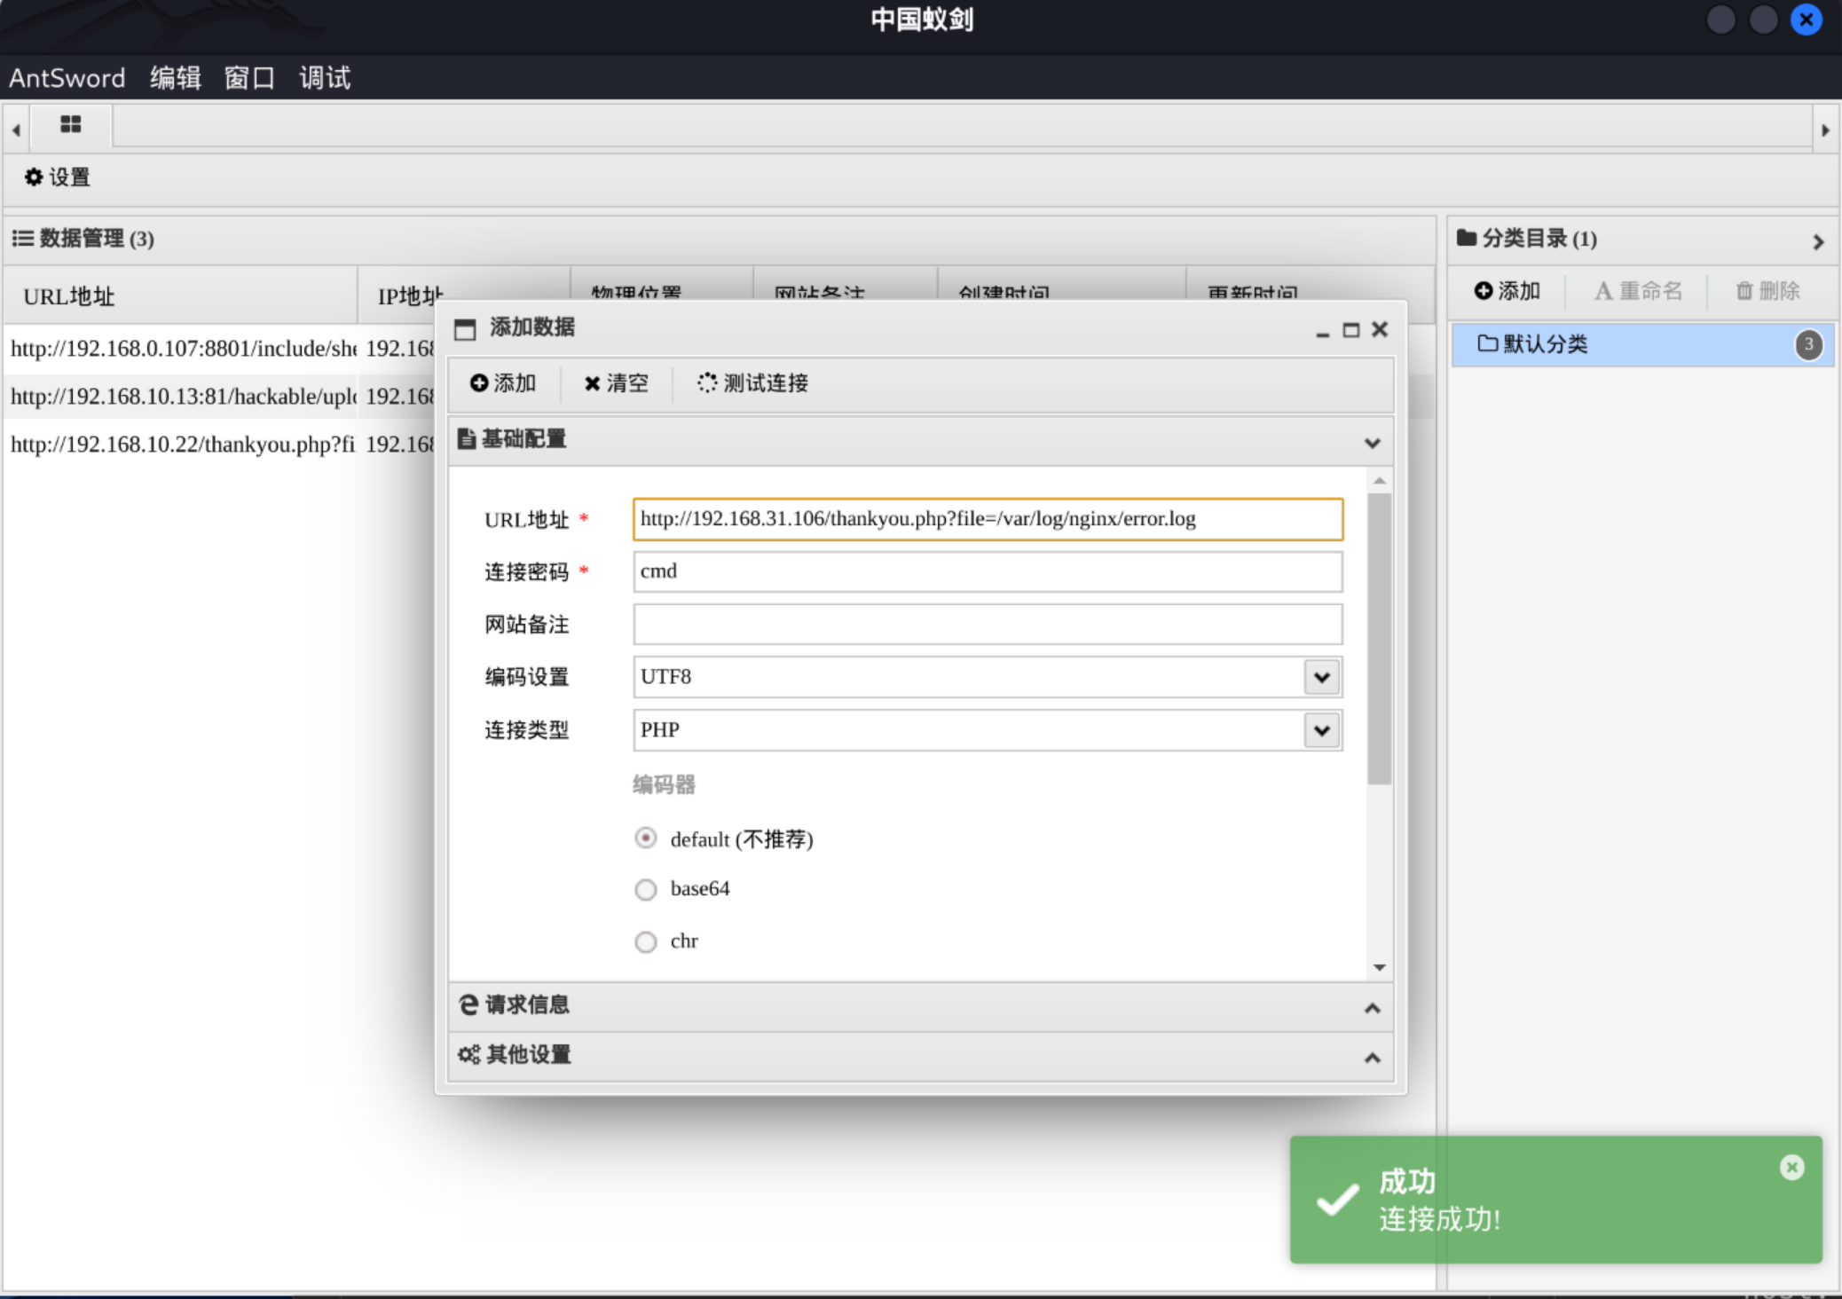Click the 添加数据 dialog window icon
The height and width of the screenshot is (1299, 1842).
465,329
